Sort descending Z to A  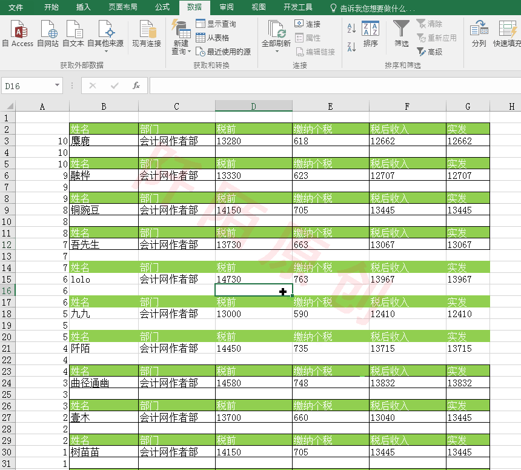[351, 47]
